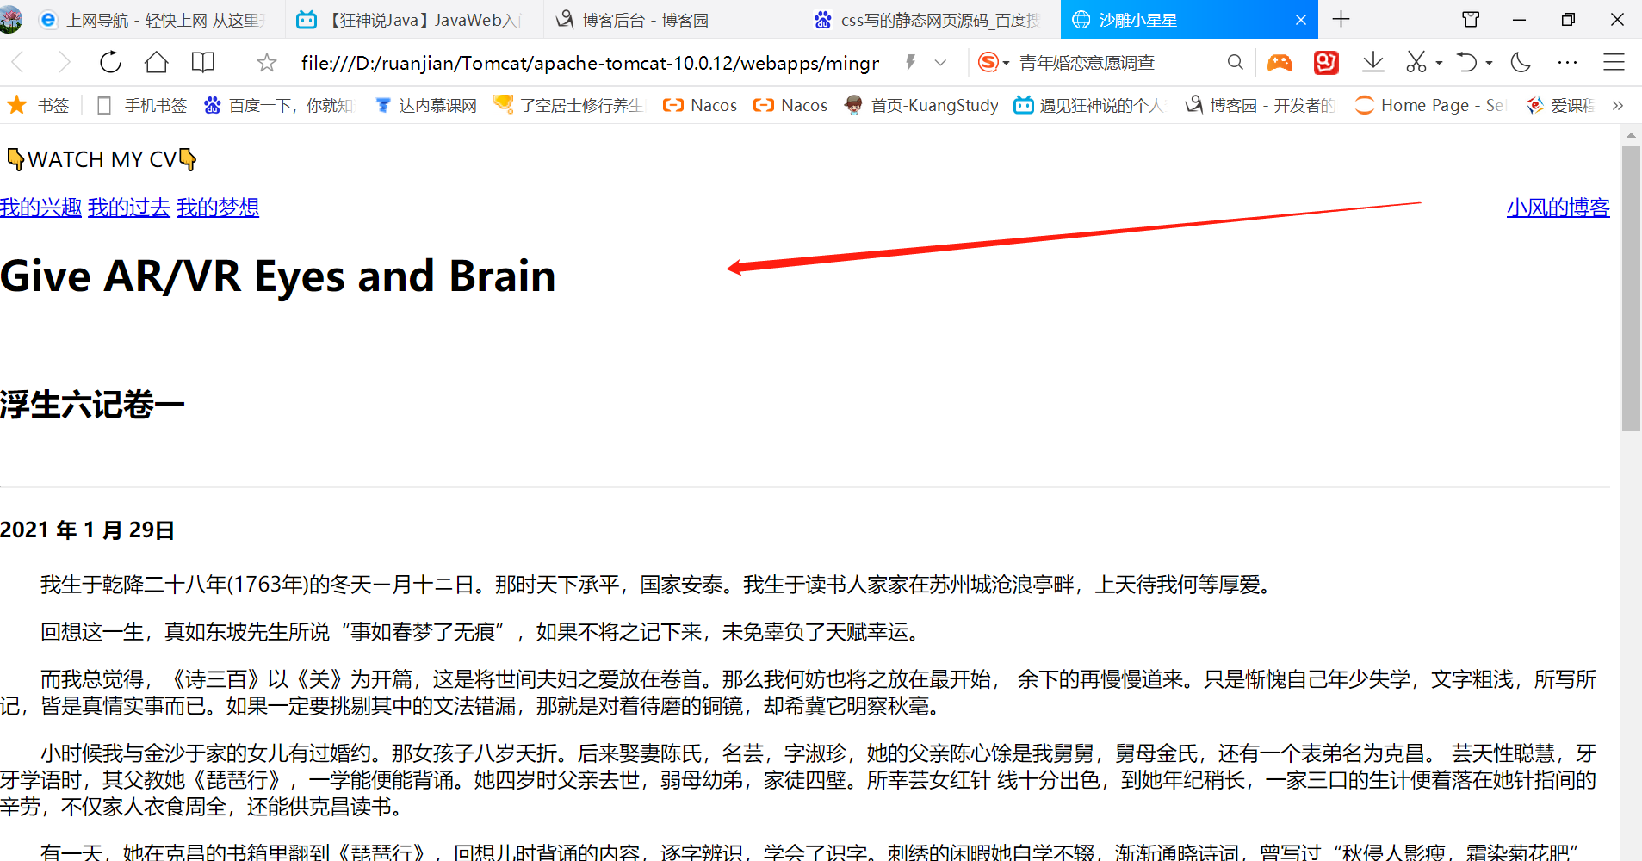Open the Sogou search engine selector
Screen dimensions: 1642x861
(993, 62)
